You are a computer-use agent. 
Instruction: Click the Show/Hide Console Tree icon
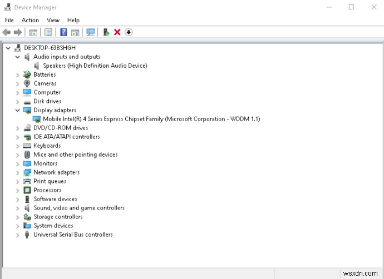(33, 32)
